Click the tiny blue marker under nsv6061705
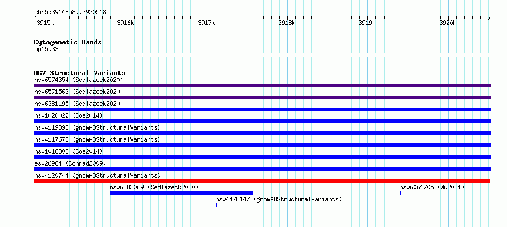This screenshot has height=227, width=507. point(400,193)
